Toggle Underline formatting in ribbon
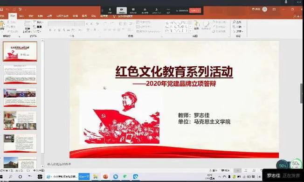Image resolution: width=304 pixels, height=182 pixels. tap(59, 30)
